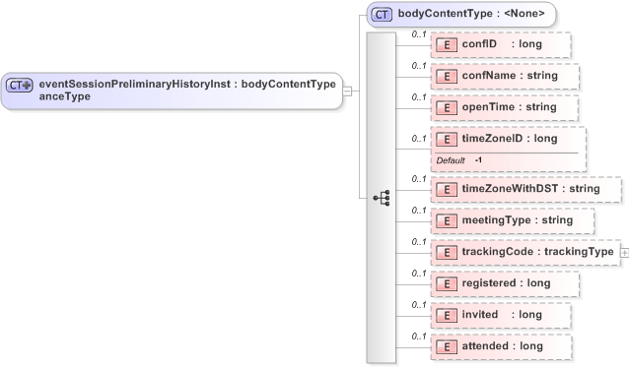Viewport: 629px width, 367px height.
Task: Click the 0..1 cardinality above invited
Action: [419, 305]
